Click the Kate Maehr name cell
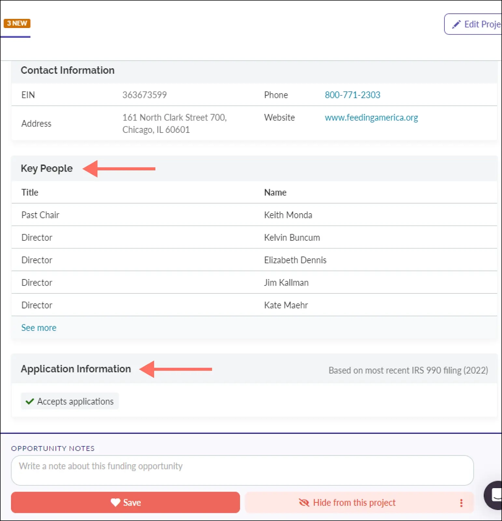This screenshot has height=521, width=502. [x=286, y=305]
